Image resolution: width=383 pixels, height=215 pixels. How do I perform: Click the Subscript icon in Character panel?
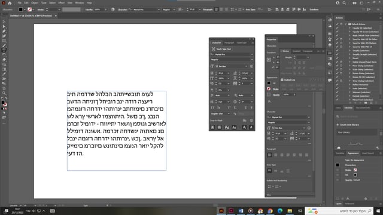pyautogui.click(x=235, y=107)
